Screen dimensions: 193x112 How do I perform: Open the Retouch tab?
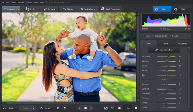click(x=49, y=9)
